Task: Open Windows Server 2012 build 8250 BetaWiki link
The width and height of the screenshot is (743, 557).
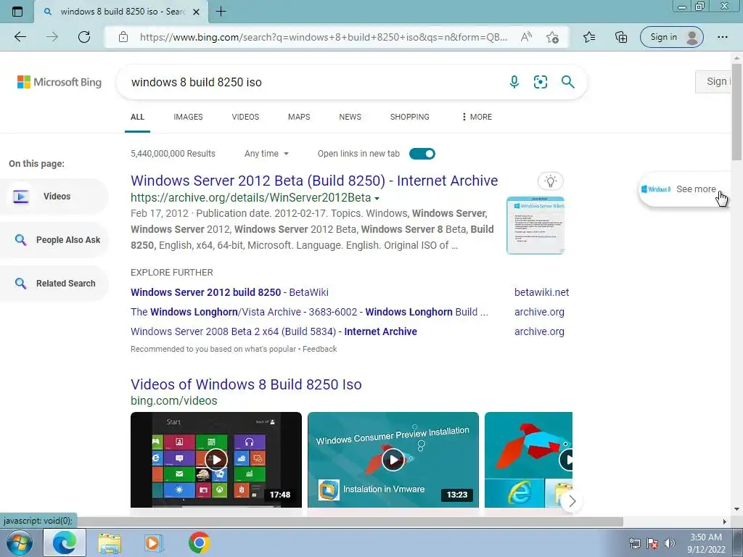Action: (229, 292)
